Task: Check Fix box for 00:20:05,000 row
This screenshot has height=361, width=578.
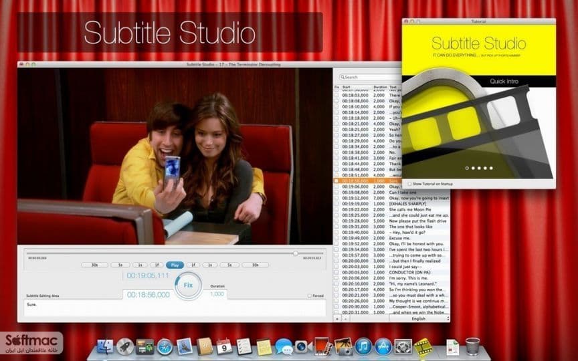Action: [x=336, y=272]
